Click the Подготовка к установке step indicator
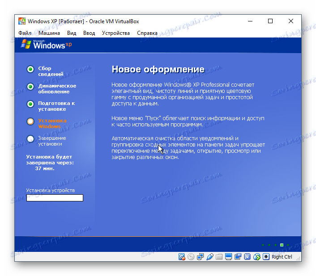 point(30,104)
